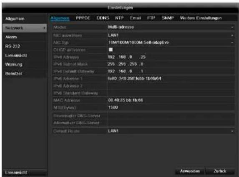Edit the MTU(Bytes) field 1500

point(171,108)
